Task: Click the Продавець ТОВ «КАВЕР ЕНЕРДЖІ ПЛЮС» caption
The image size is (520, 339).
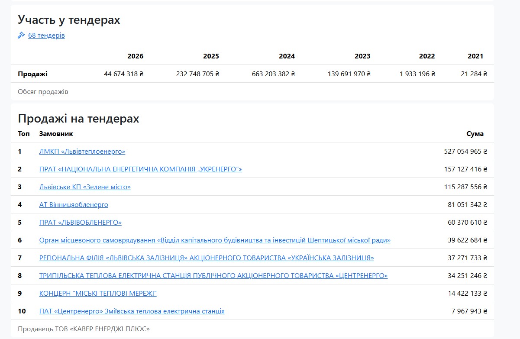Action: (84, 329)
